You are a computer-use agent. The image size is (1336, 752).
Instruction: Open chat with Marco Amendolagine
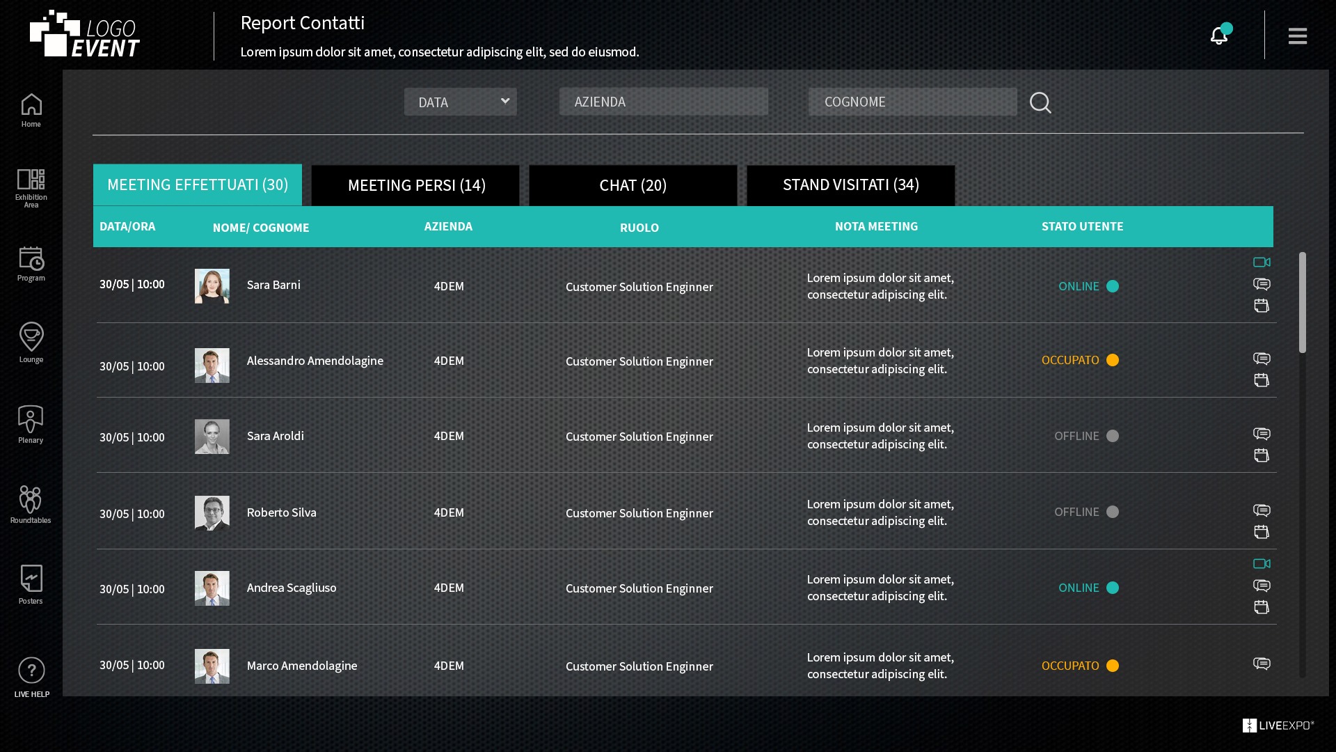coord(1262,663)
